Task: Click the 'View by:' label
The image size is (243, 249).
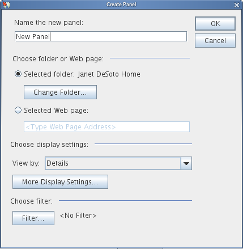Action: click(x=26, y=163)
